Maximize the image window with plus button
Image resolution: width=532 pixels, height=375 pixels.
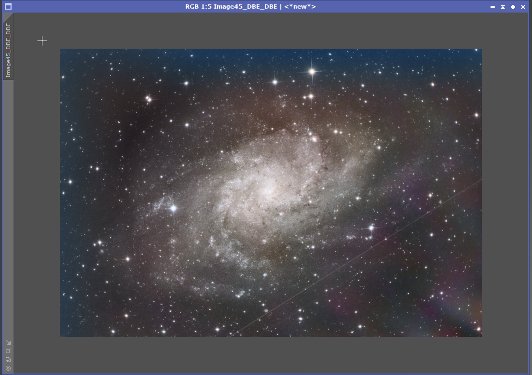pyautogui.click(x=513, y=7)
